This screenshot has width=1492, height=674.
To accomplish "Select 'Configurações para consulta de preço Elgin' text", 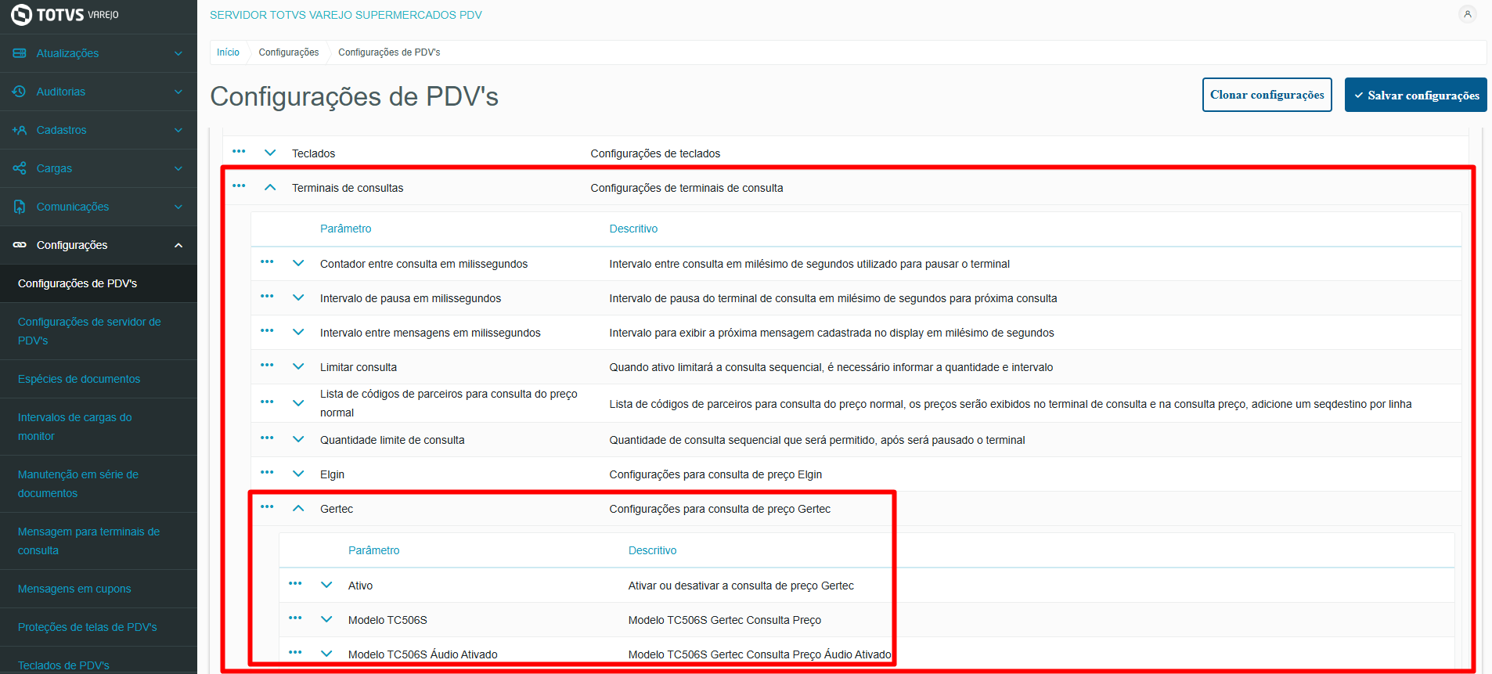I will click(x=715, y=474).
